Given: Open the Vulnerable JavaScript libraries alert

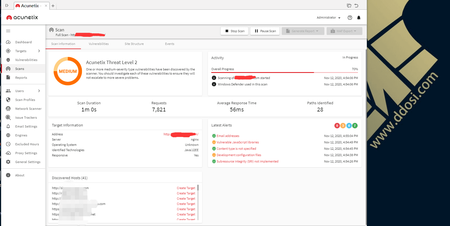Looking at the screenshot, I should coord(238,142).
